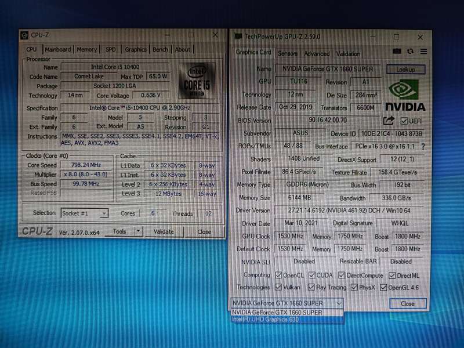This screenshot has width=464, height=348.
Task: Switch to the Mainboard tab
Action: pos(58,49)
